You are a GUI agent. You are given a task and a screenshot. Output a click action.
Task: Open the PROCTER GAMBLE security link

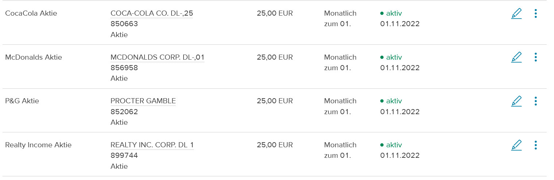[x=143, y=101]
